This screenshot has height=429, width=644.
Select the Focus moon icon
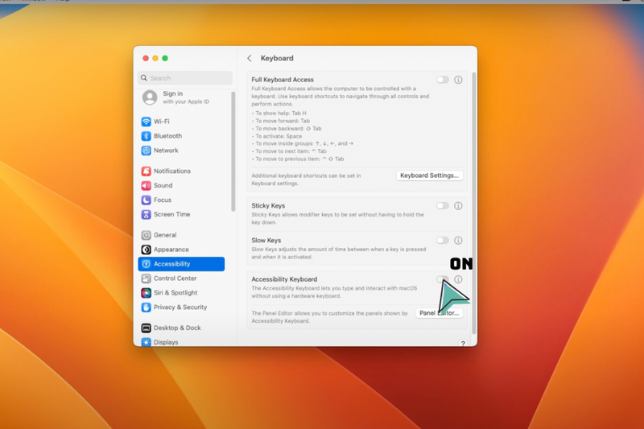point(146,200)
